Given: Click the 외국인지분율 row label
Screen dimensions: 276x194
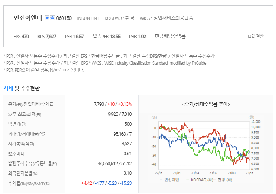Looking at the screenshot, I should (23, 174).
